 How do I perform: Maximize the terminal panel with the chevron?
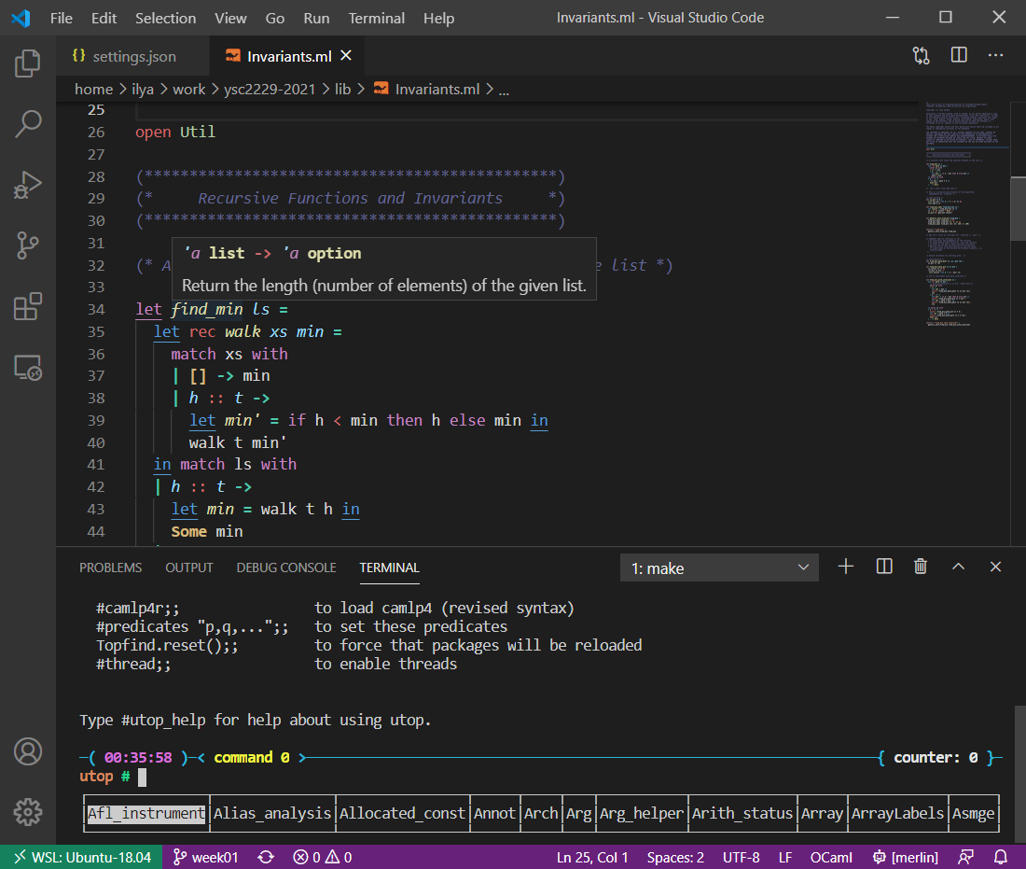958,567
